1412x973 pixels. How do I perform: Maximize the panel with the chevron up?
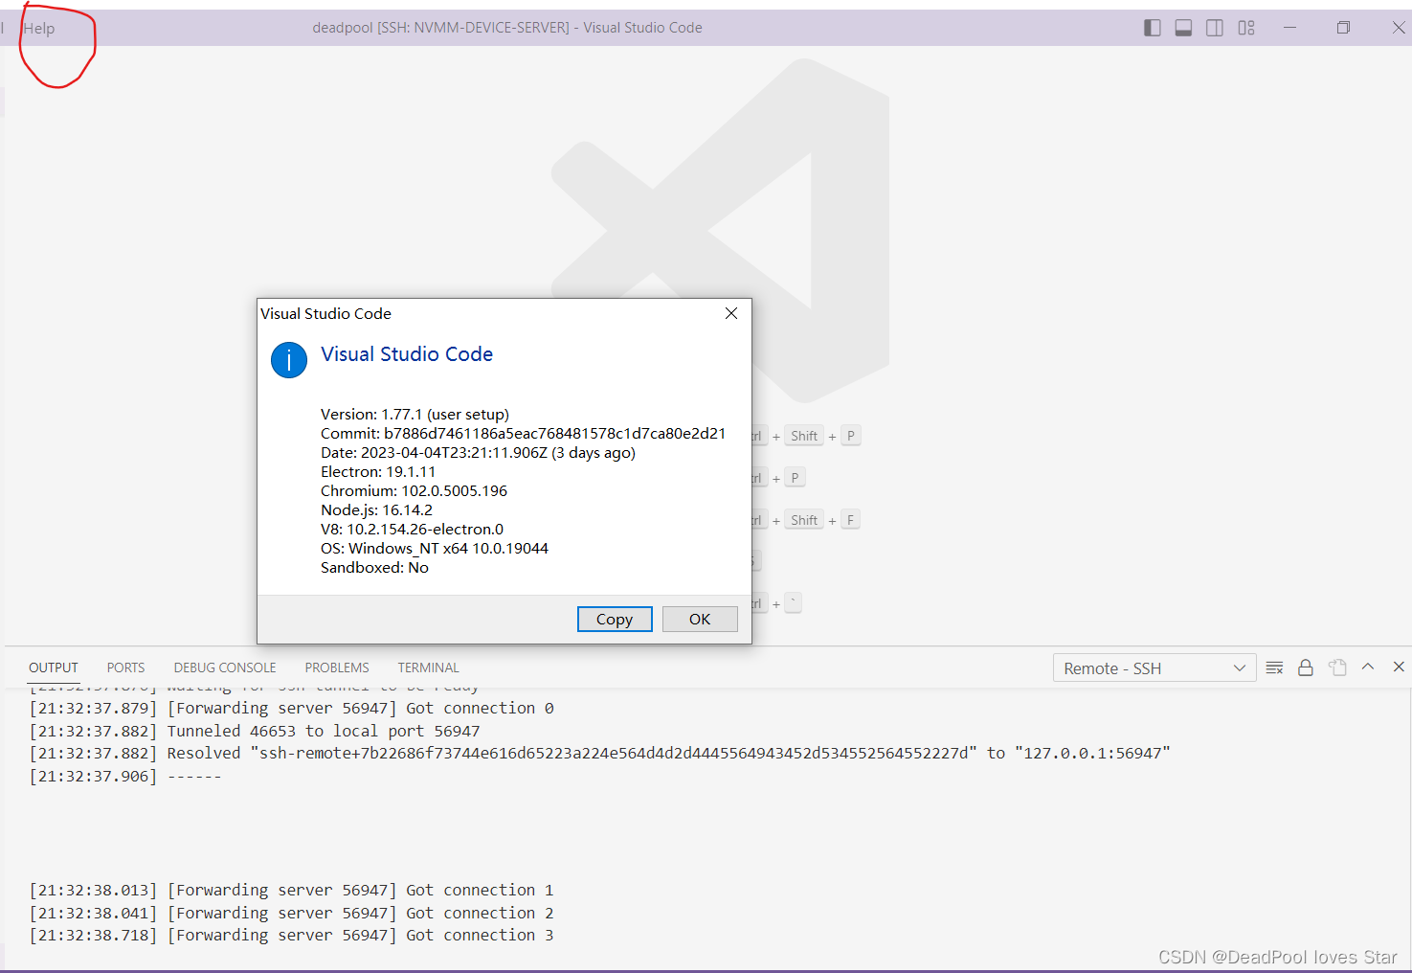pyautogui.click(x=1368, y=667)
